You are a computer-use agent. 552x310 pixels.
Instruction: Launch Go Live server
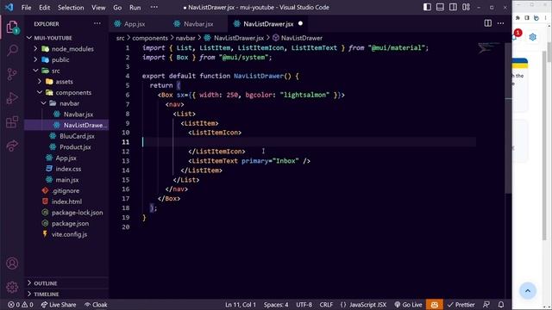[408, 305]
